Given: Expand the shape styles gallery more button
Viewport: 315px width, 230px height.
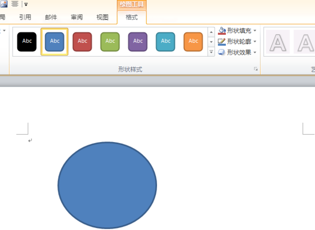Looking at the screenshot, I should coord(211,52).
